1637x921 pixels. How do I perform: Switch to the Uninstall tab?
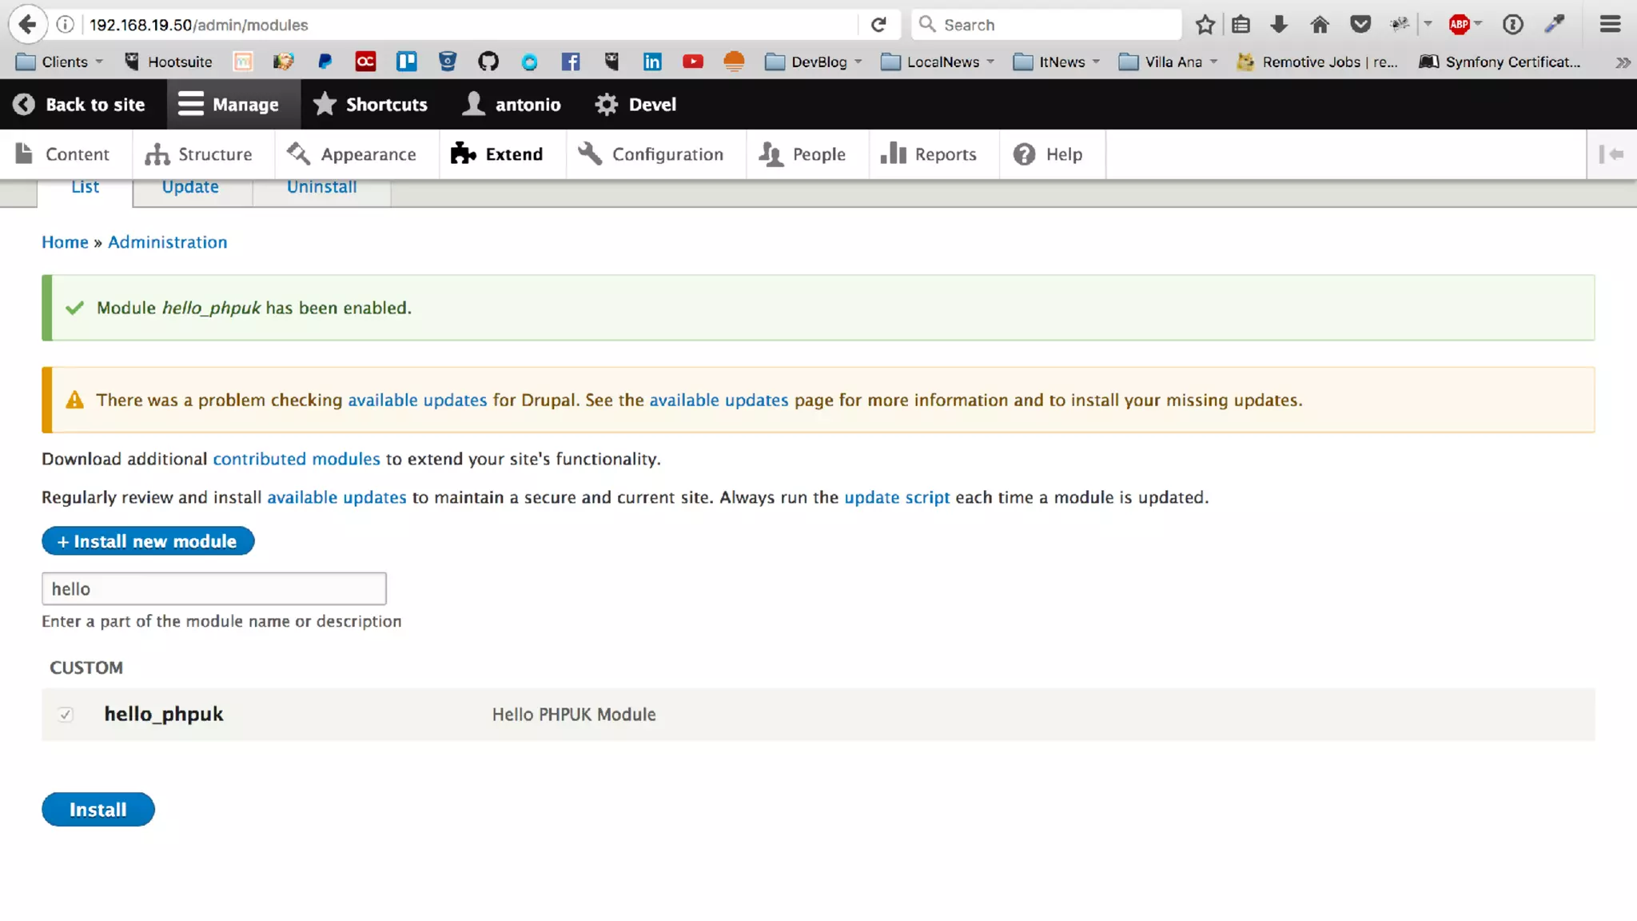[321, 189]
